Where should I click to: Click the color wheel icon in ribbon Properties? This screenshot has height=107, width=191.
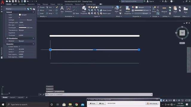pyautogui.click(x=133, y=7)
